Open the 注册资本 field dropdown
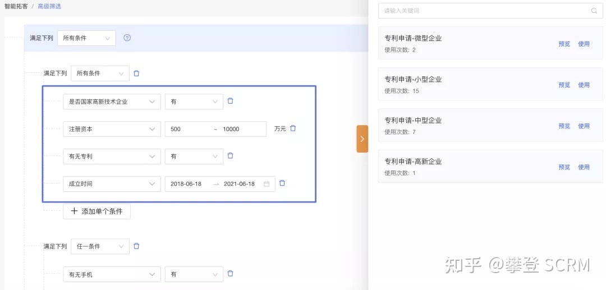Viewport: 606px width, 290px height. point(112,129)
